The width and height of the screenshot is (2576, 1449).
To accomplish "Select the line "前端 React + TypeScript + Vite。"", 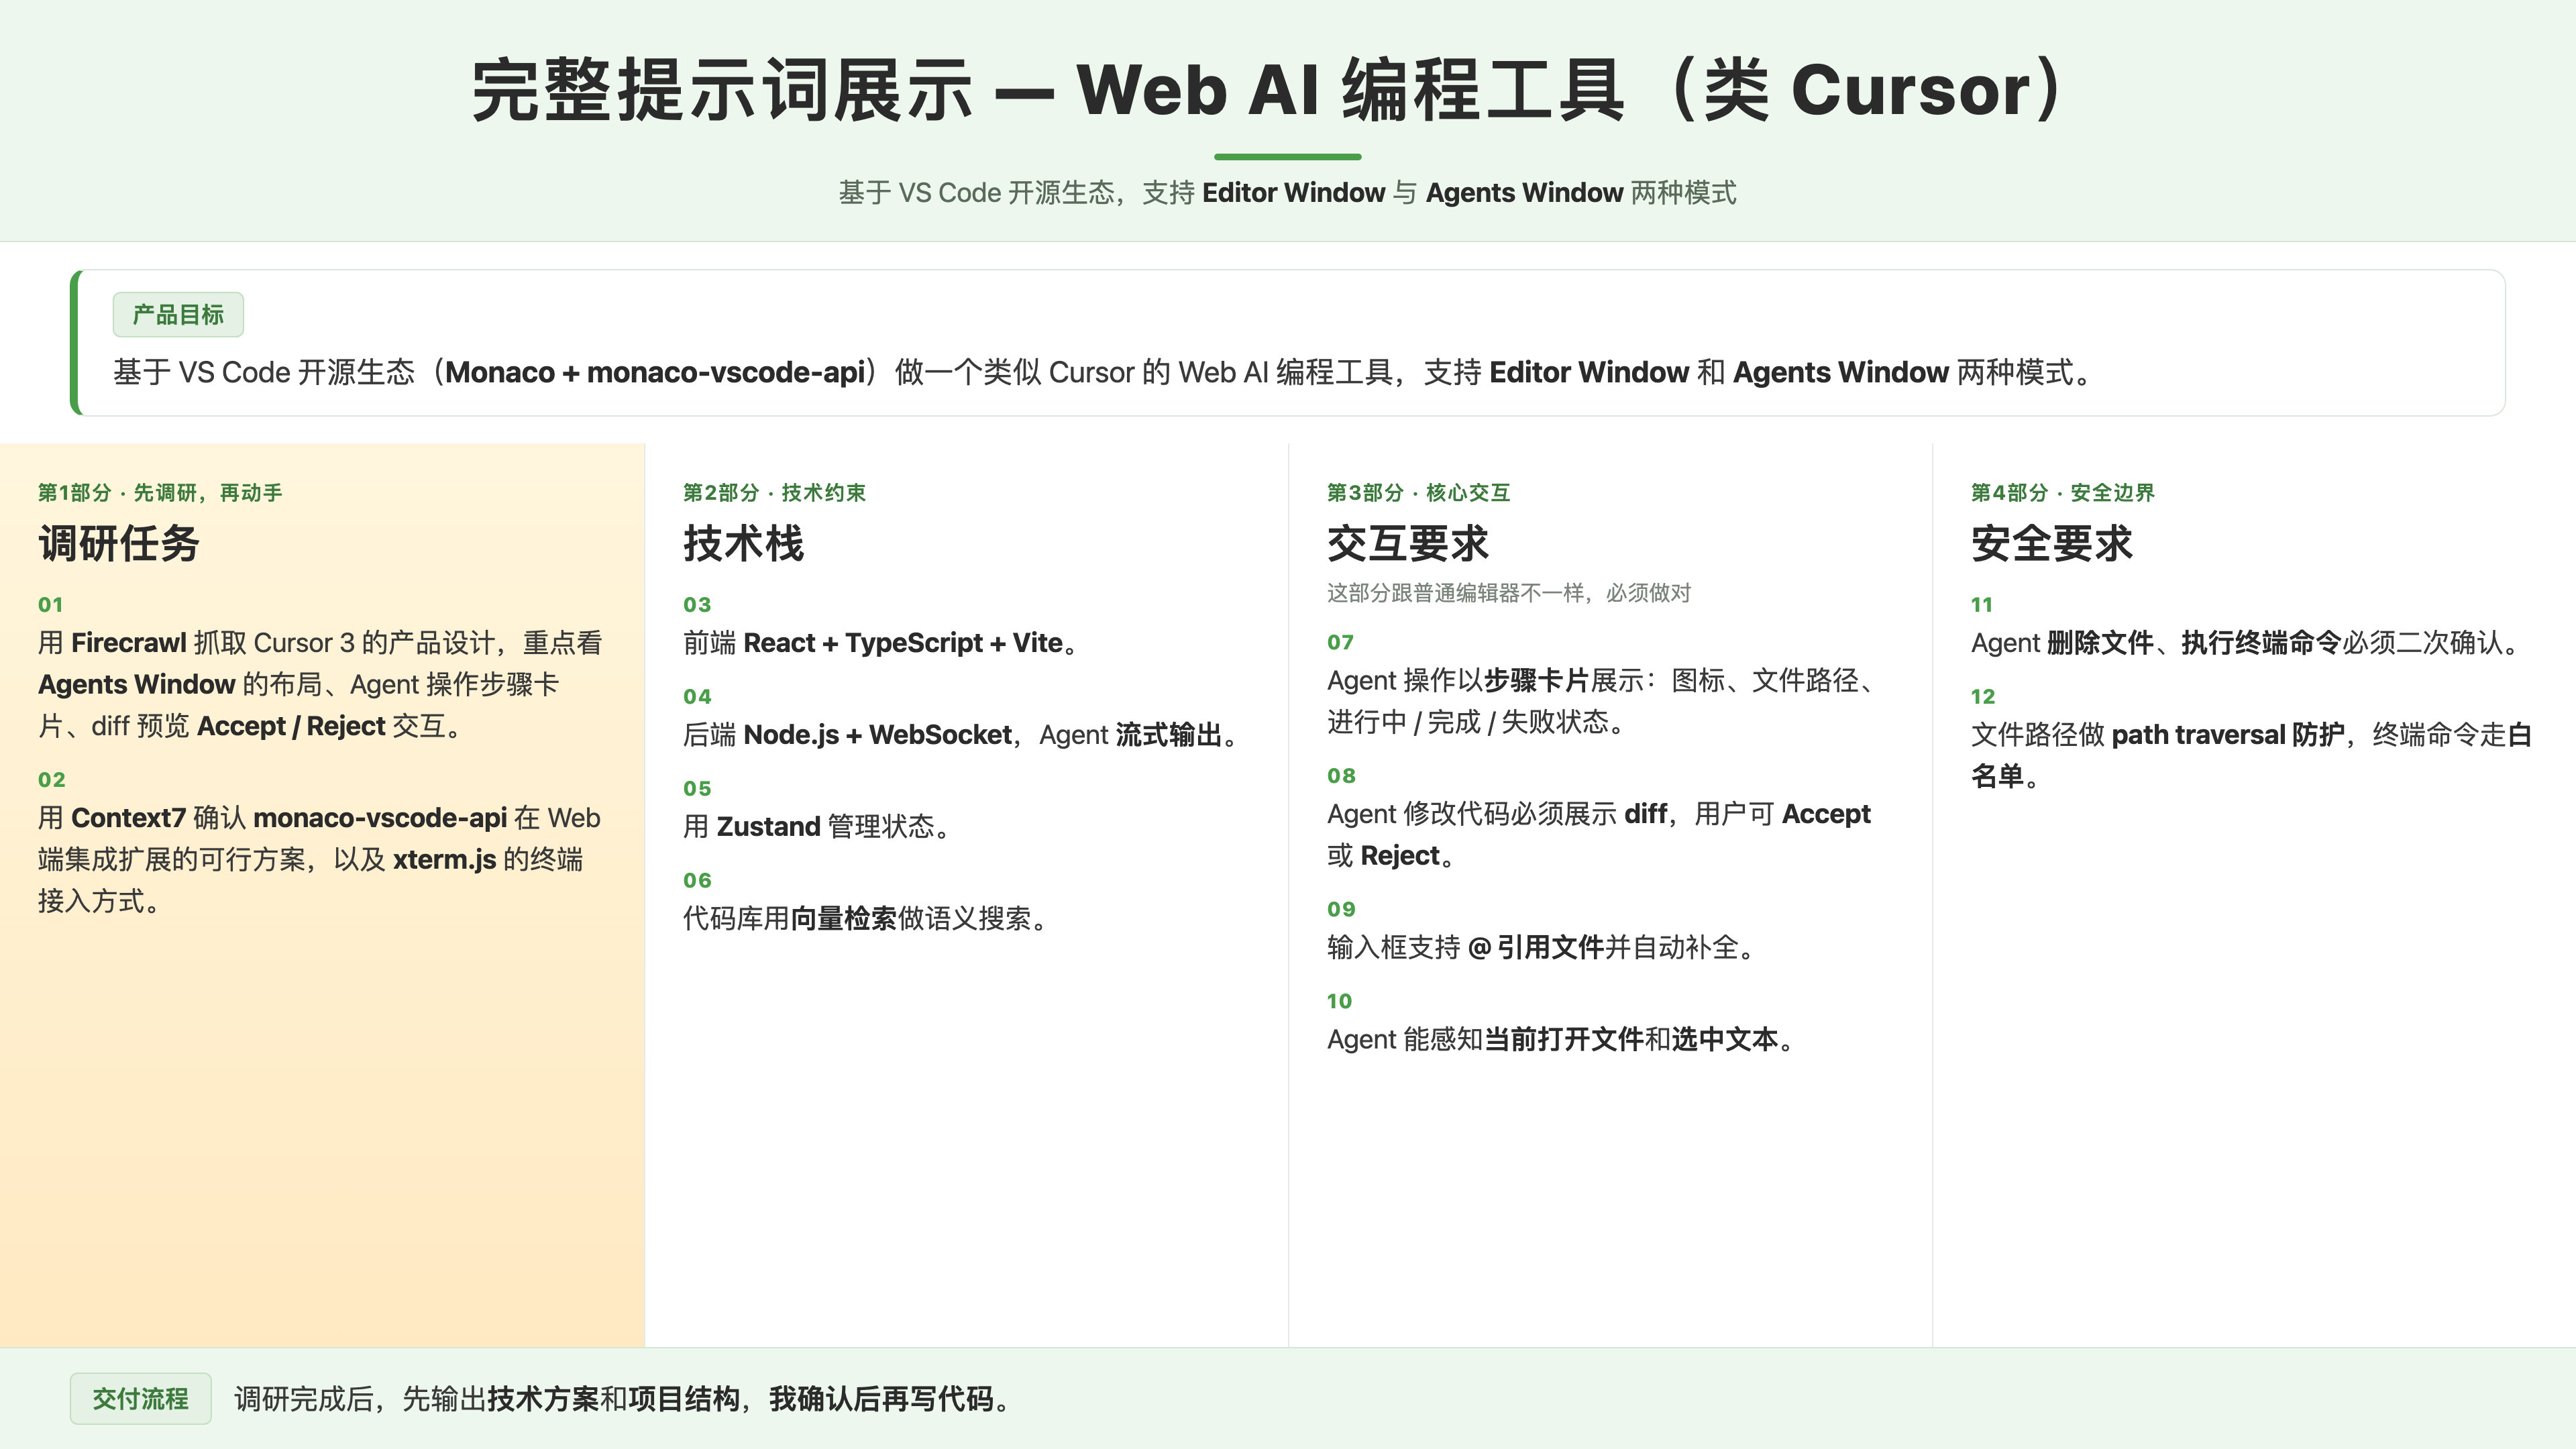I will click(881, 643).
